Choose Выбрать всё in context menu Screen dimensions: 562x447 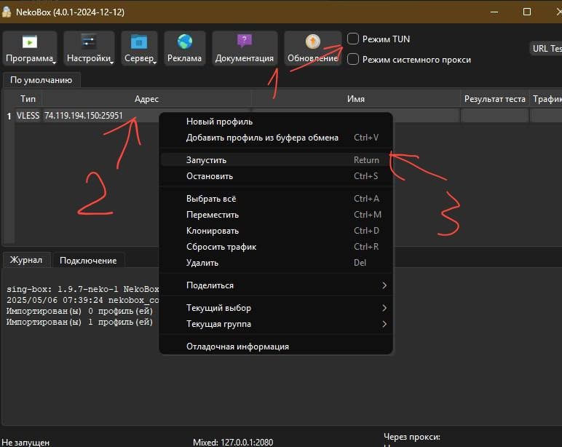pyautogui.click(x=276, y=199)
